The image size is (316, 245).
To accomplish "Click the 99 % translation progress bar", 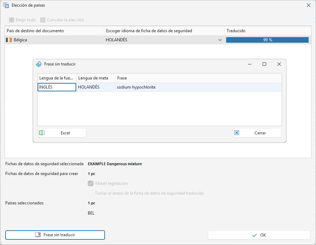I will tap(267, 40).
